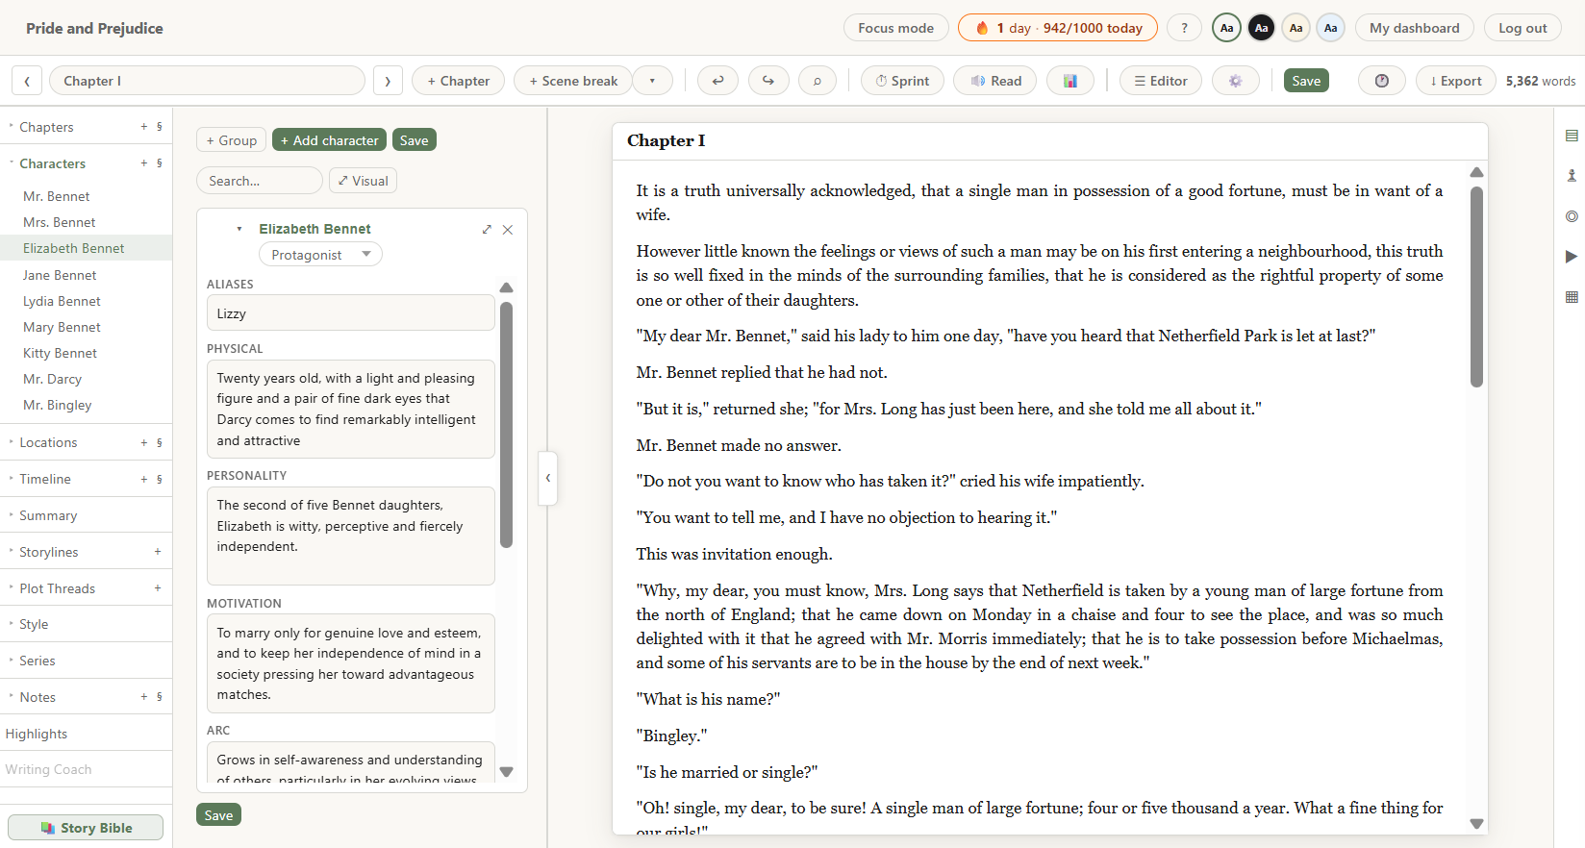Open the Style section
The height and width of the screenshot is (848, 1585).
pyautogui.click(x=34, y=624)
